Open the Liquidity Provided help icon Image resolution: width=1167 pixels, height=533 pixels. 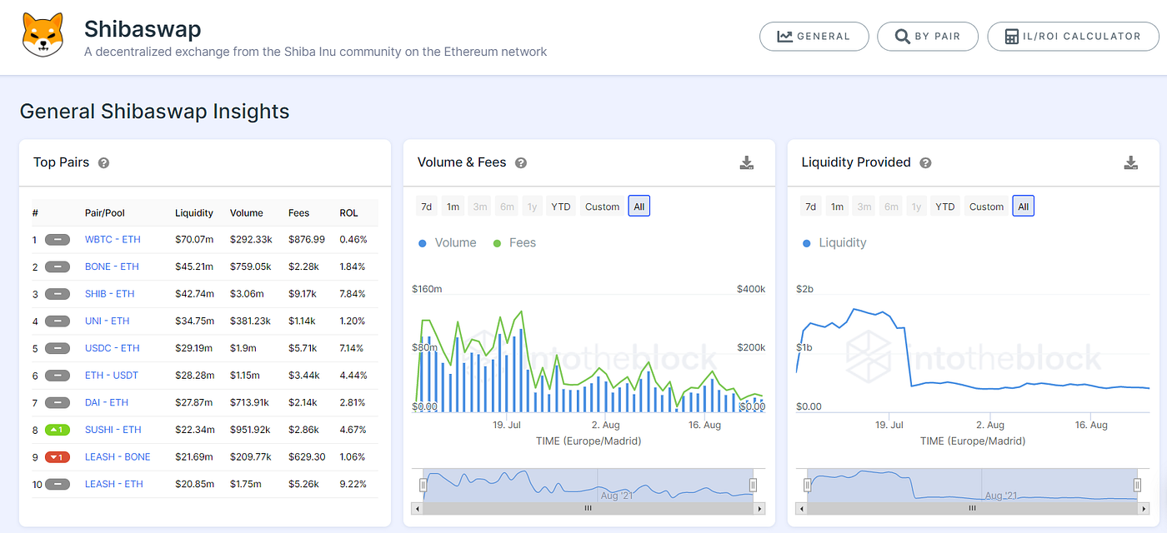pos(925,163)
